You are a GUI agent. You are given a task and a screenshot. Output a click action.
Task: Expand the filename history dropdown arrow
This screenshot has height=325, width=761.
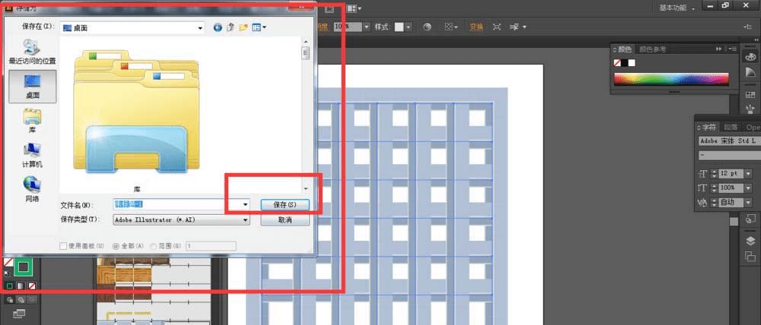[x=246, y=205]
